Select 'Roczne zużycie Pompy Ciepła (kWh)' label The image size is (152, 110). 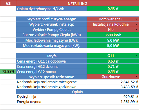tap(51, 35)
